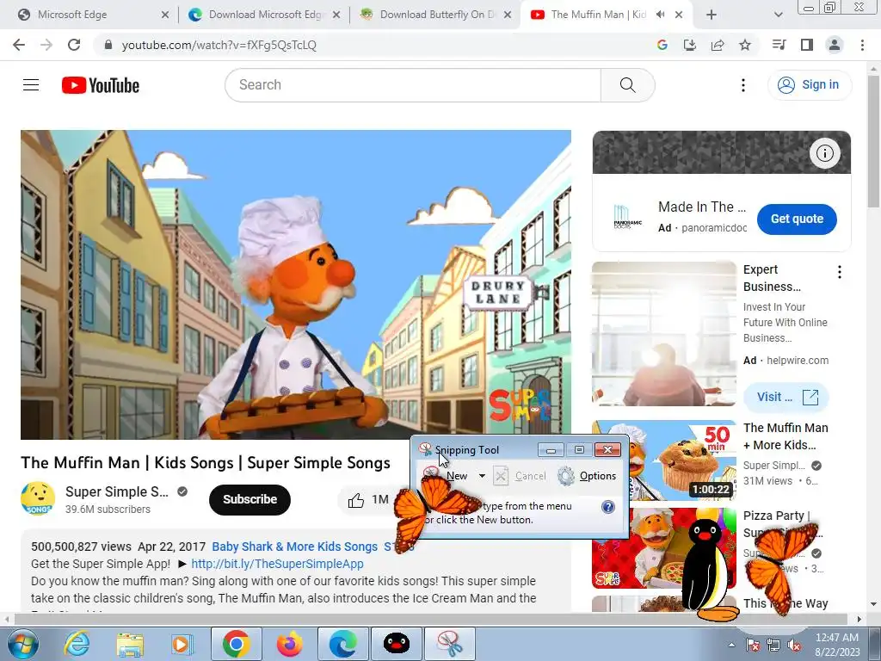The height and width of the screenshot is (661, 881).
Task: Open Microsoft Edge from the taskbar
Action: [x=342, y=644]
